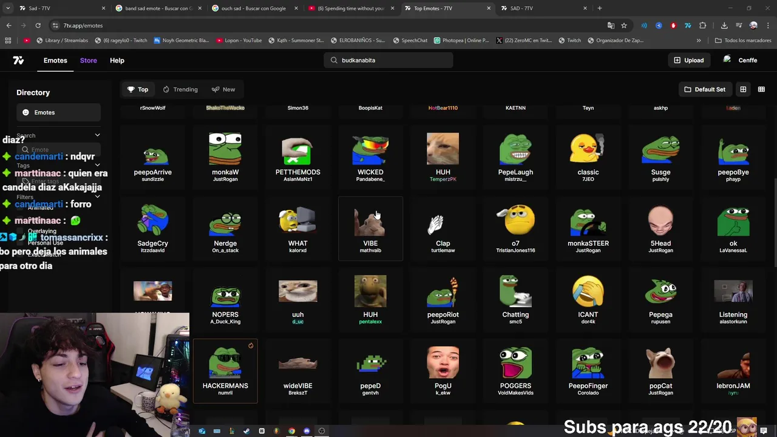
Task: Click the Upload button
Action: [688, 60]
